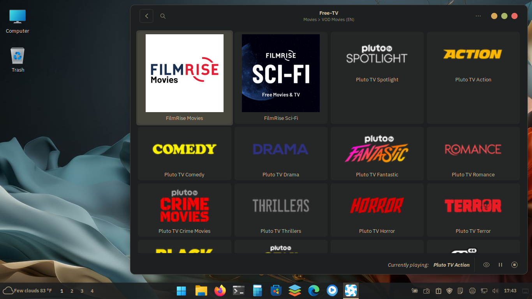Click the 'Pluto TV Comedy' label
532x299 pixels.
pos(185,174)
